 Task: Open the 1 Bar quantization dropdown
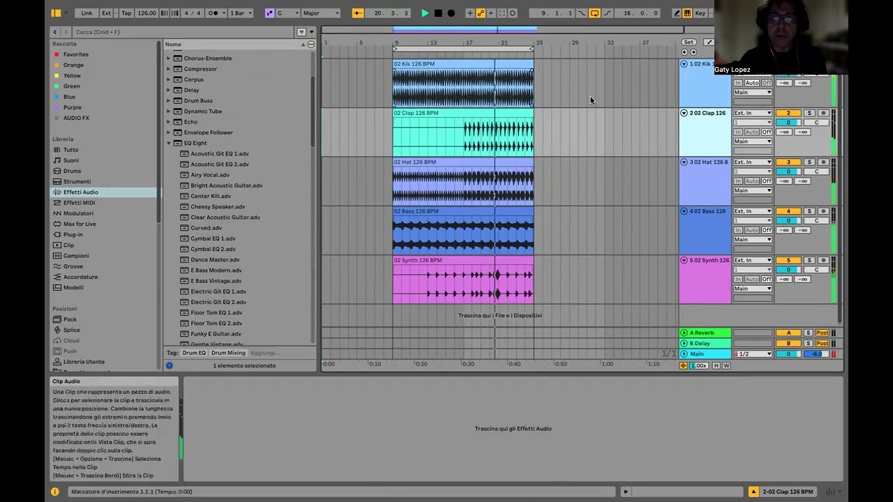(x=241, y=13)
